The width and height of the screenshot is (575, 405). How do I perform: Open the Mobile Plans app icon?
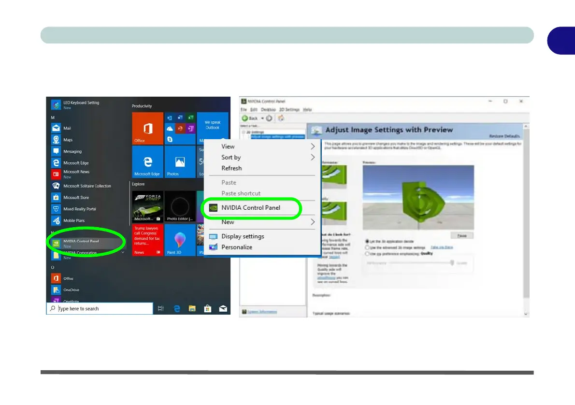[x=56, y=220]
